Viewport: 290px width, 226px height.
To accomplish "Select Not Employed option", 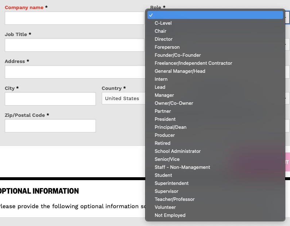I will (170, 215).
